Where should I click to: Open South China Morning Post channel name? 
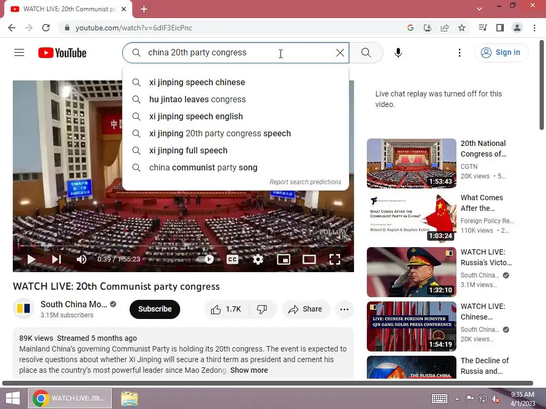[74, 304]
